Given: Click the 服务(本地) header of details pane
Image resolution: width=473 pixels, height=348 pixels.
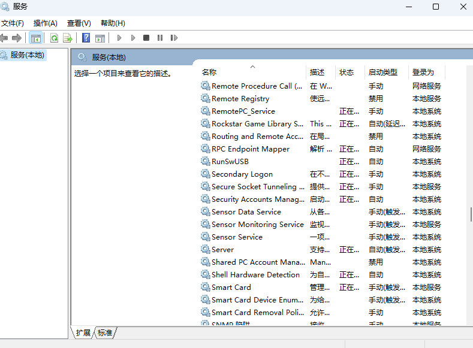Looking at the screenshot, I should point(109,58).
